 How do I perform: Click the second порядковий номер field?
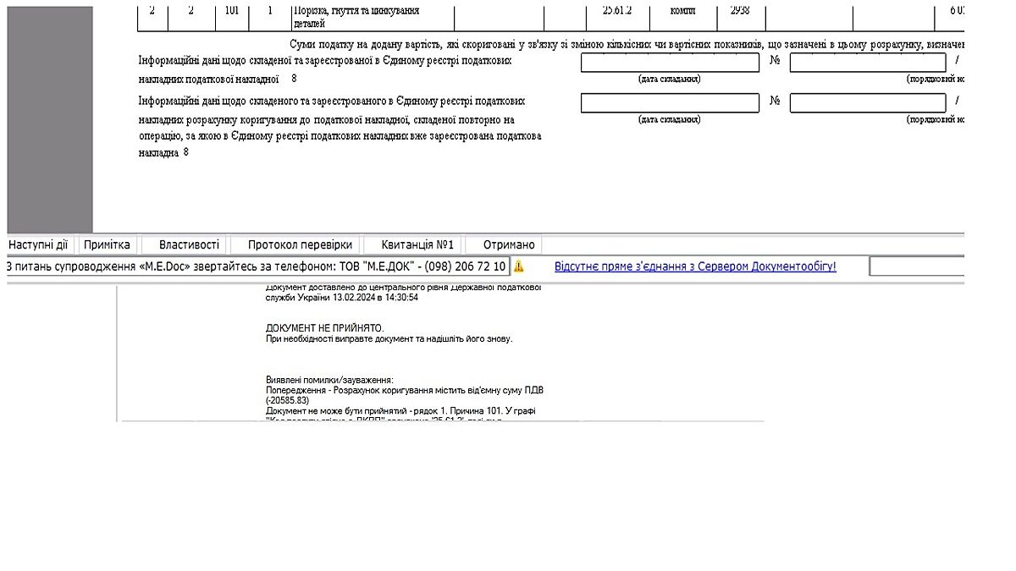tap(868, 103)
